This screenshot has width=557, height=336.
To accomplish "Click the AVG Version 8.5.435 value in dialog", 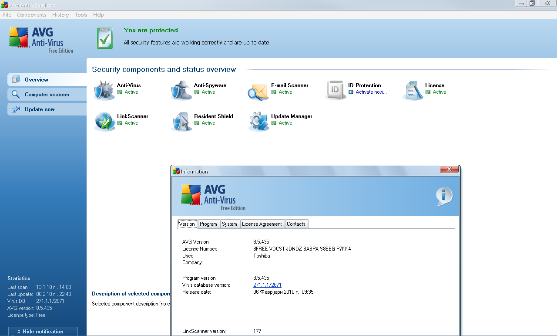I will [x=261, y=242].
